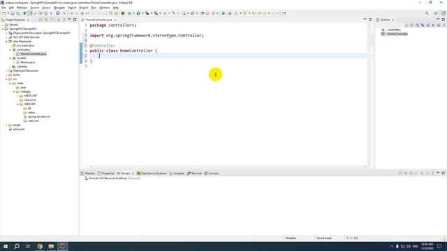Open Windows taskbar search
Screen dimensions: 447x251
pos(17,246)
